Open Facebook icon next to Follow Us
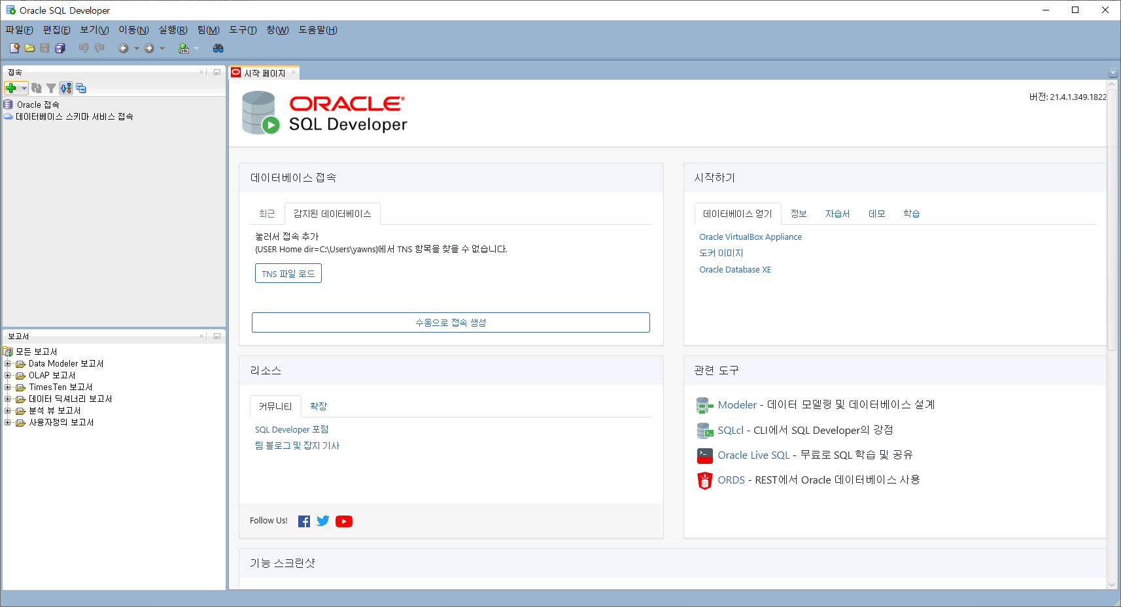 (304, 521)
